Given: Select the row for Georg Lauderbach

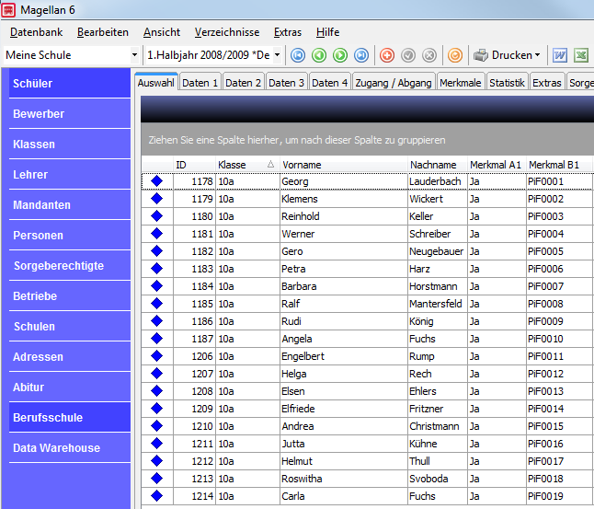Looking at the screenshot, I should tap(368, 181).
